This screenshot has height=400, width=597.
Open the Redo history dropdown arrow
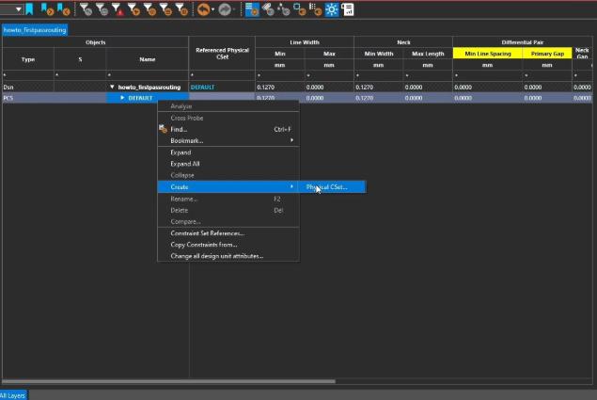point(234,9)
